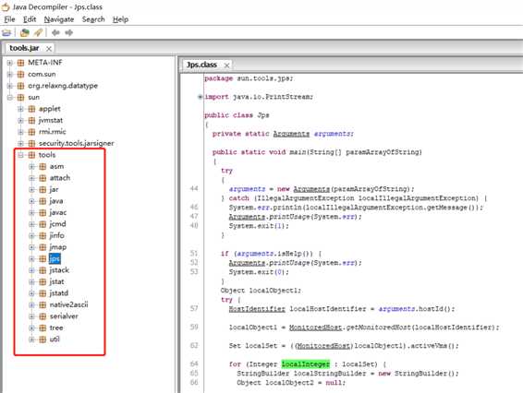Image resolution: width=523 pixels, height=393 pixels.
Task: Click the HostIdentifier type link
Action: [257, 309]
